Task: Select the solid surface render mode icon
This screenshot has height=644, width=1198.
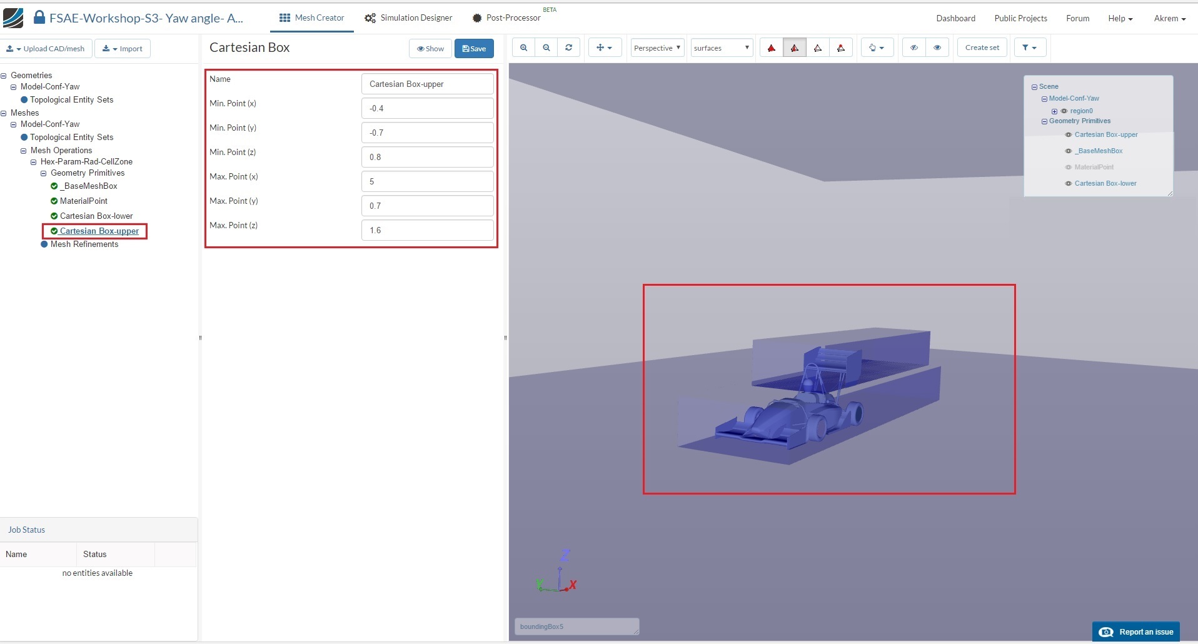Action: tap(771, 48)
